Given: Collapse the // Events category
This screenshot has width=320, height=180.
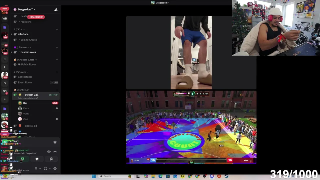Looking at the screenshot, I should [x=21, y=72].
